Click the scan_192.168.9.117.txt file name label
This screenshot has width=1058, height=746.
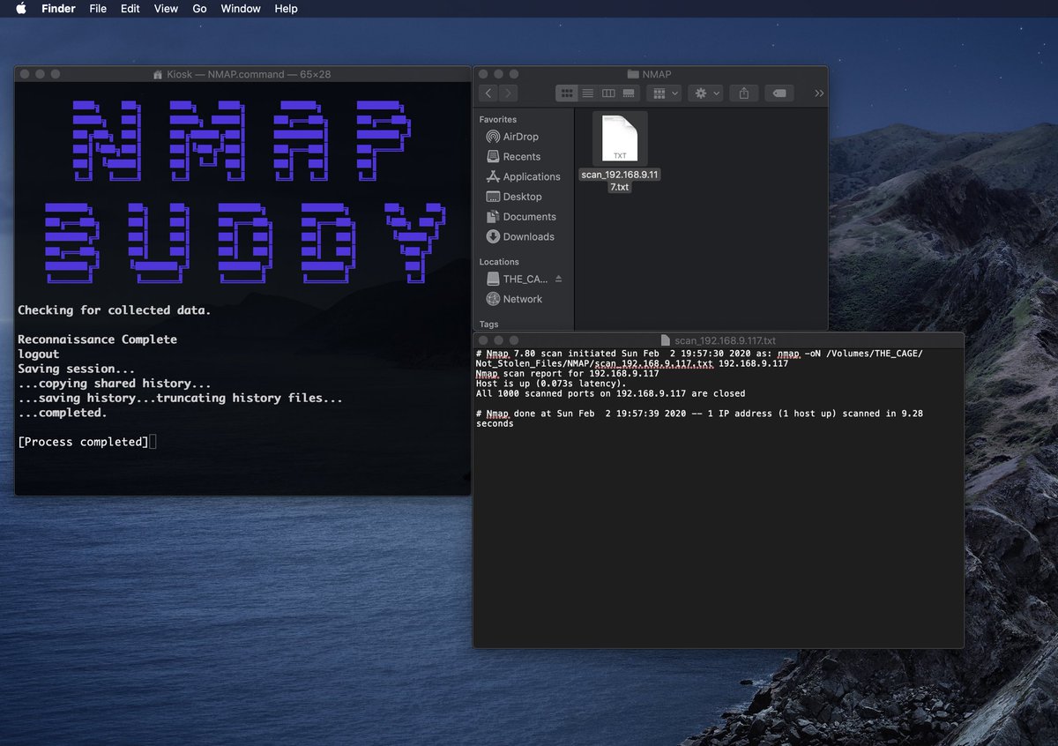620,181
